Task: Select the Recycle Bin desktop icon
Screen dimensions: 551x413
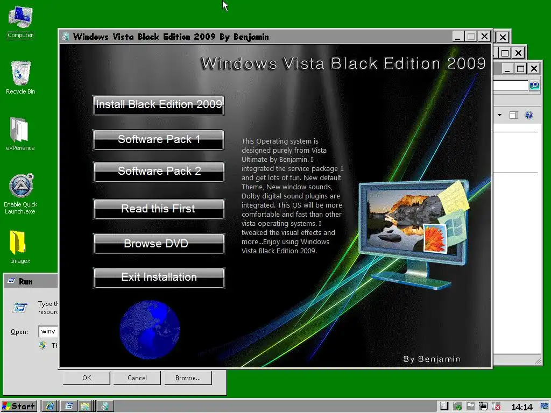Action: tap(20, 77)
